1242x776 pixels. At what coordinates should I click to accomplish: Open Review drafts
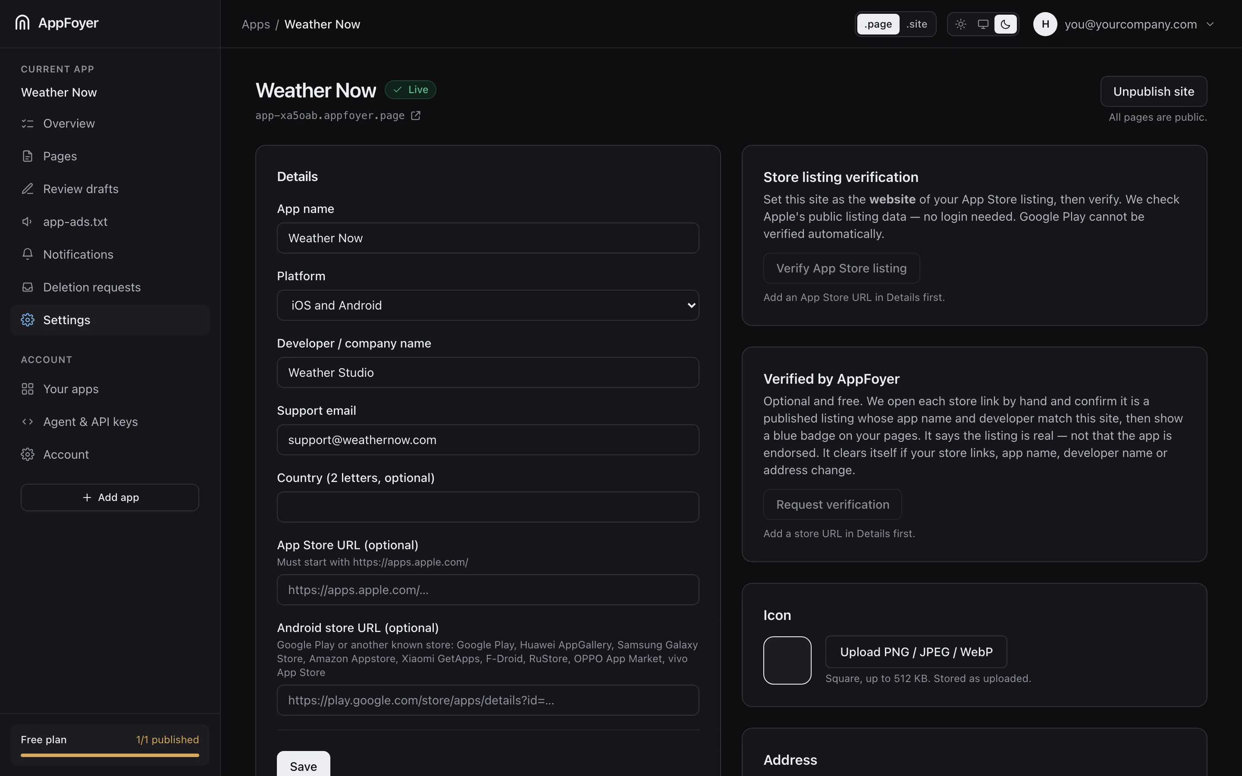(110, 189)
